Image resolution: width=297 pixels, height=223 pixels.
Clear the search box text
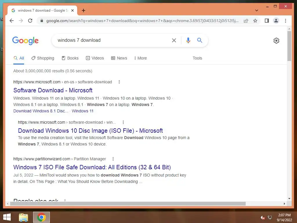pyautogui.click(x=174, y=40)
